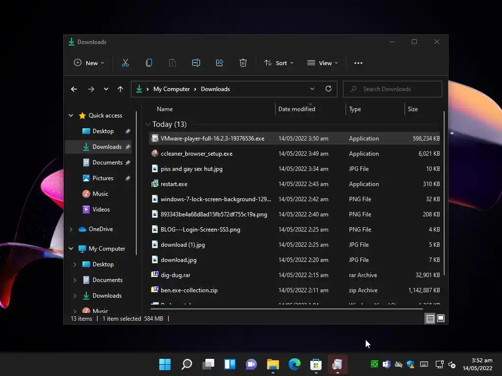Screen dimensions: 502x376
Task: Go forward with the right arrow
Action: 91,89
